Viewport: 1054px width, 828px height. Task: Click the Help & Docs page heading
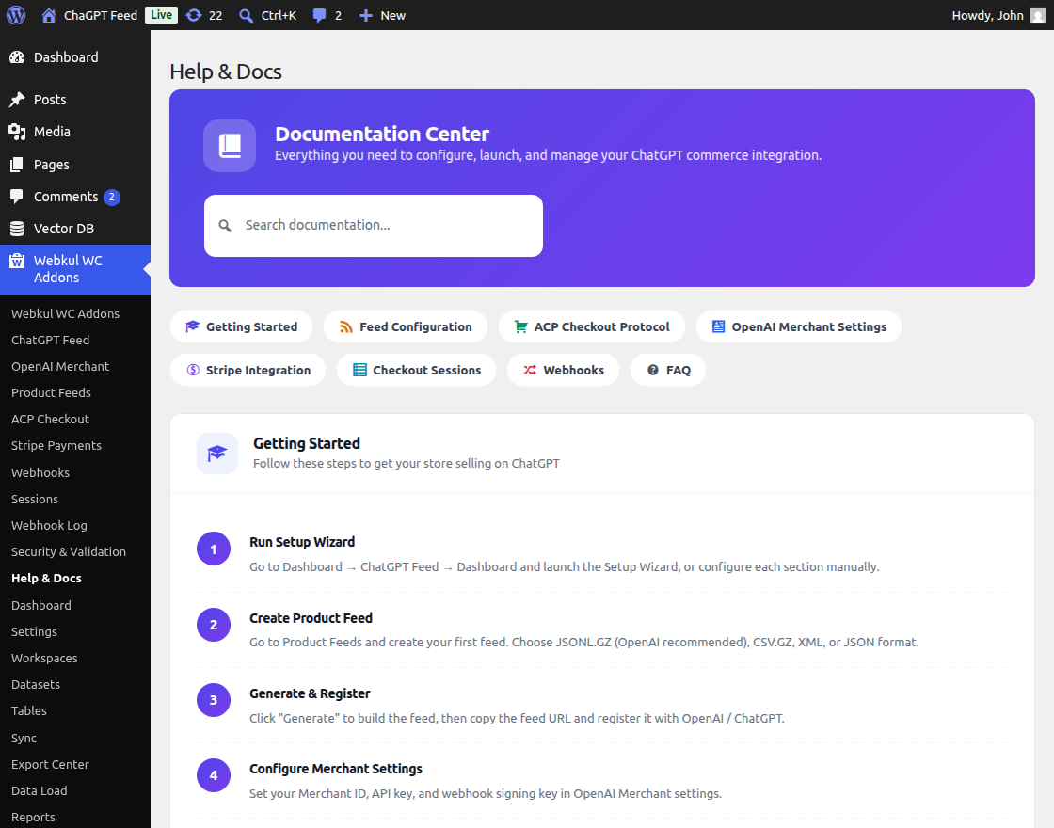(226, 72)
